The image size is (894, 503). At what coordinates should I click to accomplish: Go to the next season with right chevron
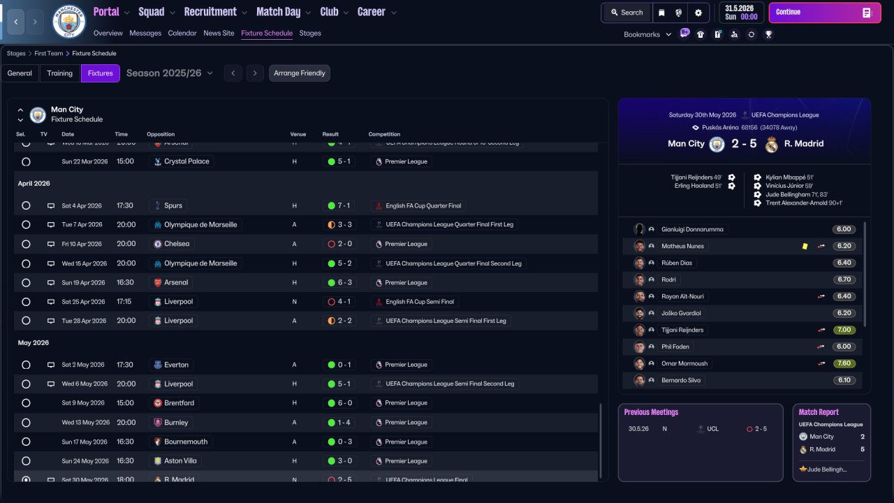pos(255,73)
